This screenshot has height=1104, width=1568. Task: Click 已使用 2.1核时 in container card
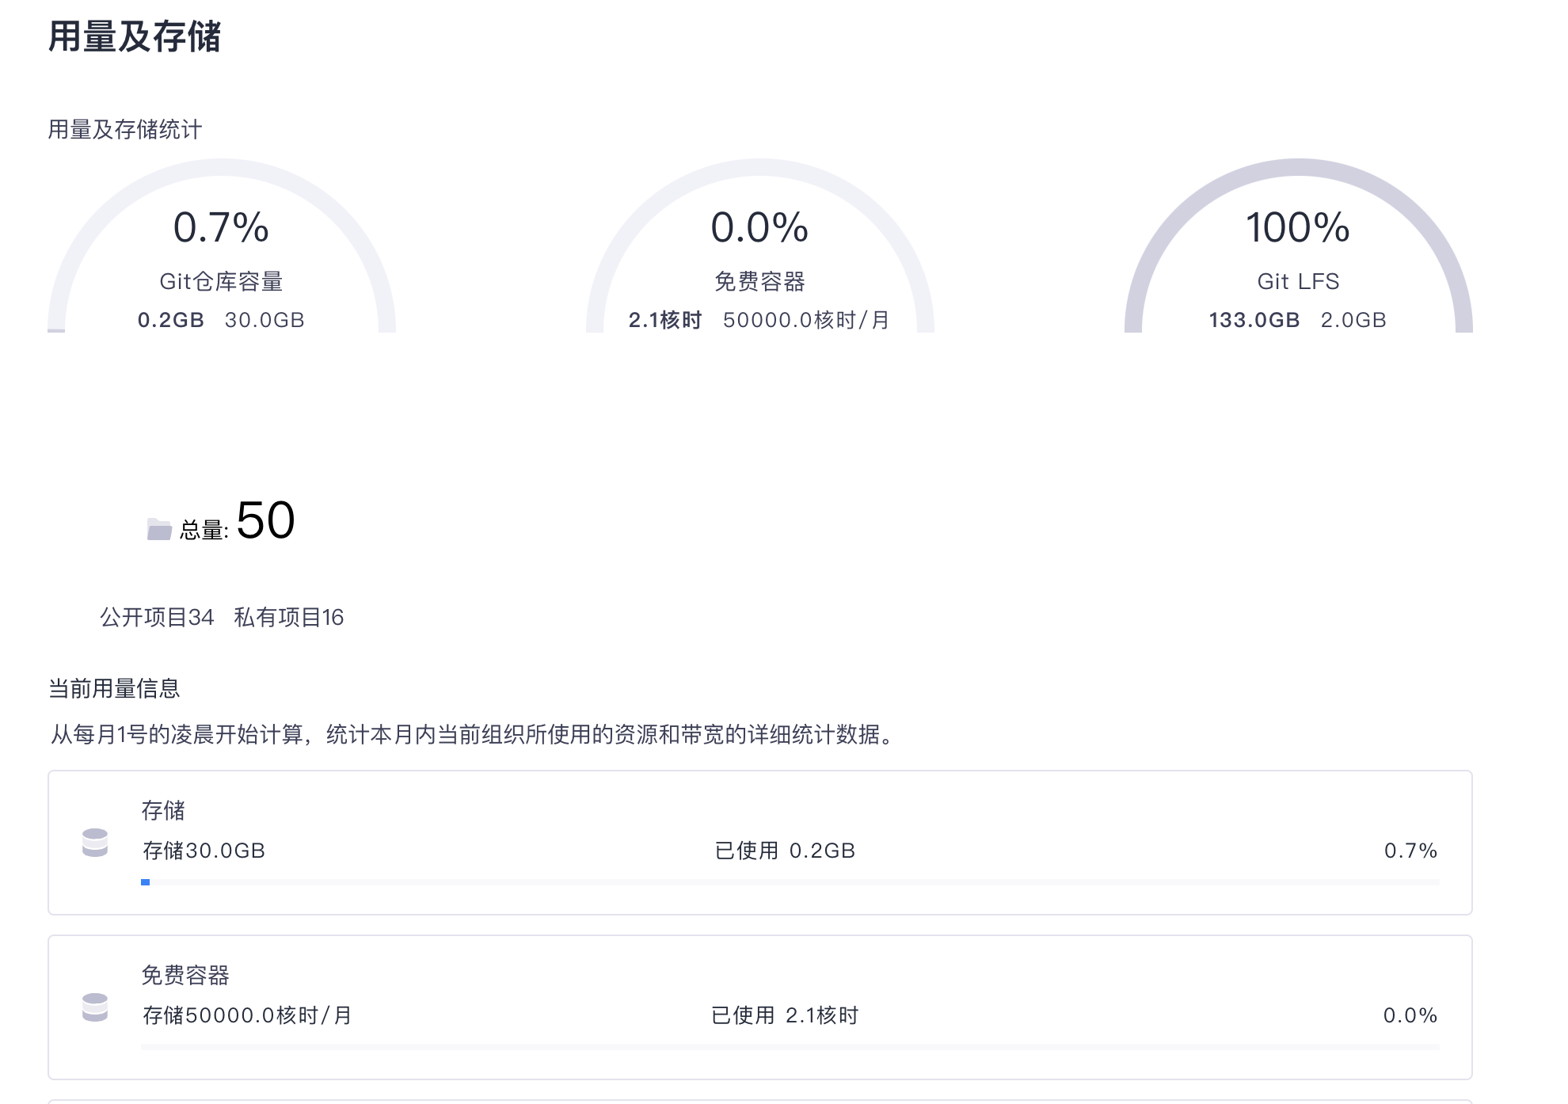[785, 1015]
